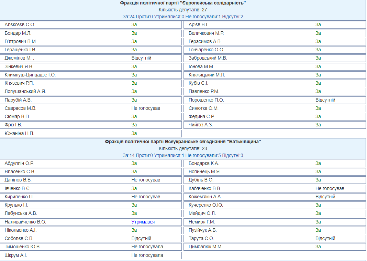Click the name Власенко С.В.
Screen dimensions: 367x261
coord(20,172)
